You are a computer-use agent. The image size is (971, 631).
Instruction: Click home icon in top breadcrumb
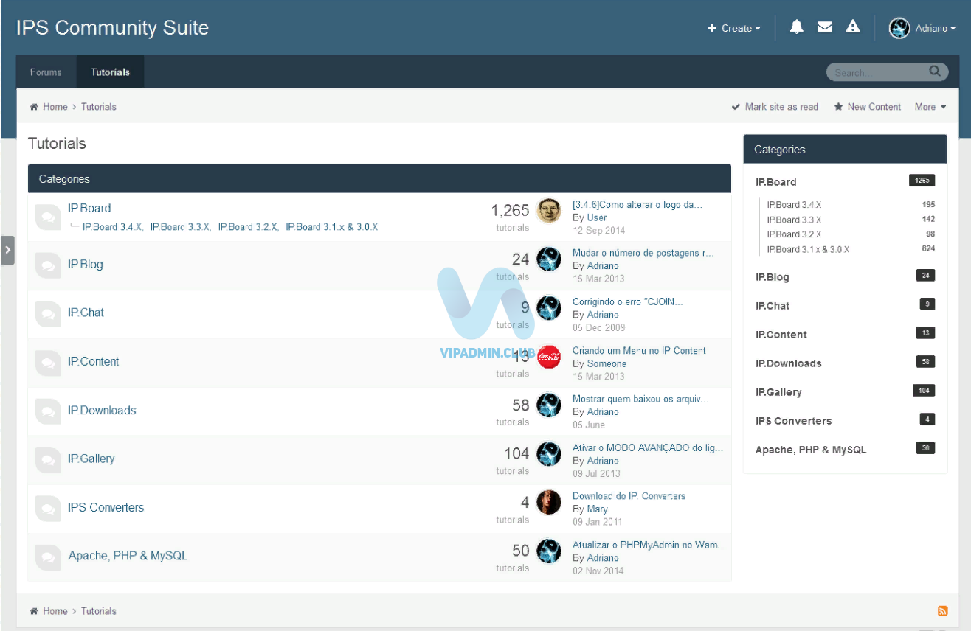coord(34,107)
